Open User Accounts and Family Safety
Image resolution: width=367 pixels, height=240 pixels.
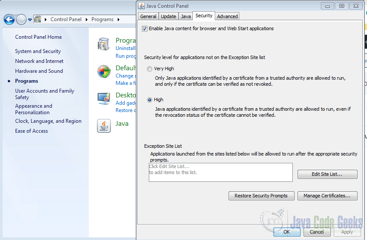click(x=44, y=94)
